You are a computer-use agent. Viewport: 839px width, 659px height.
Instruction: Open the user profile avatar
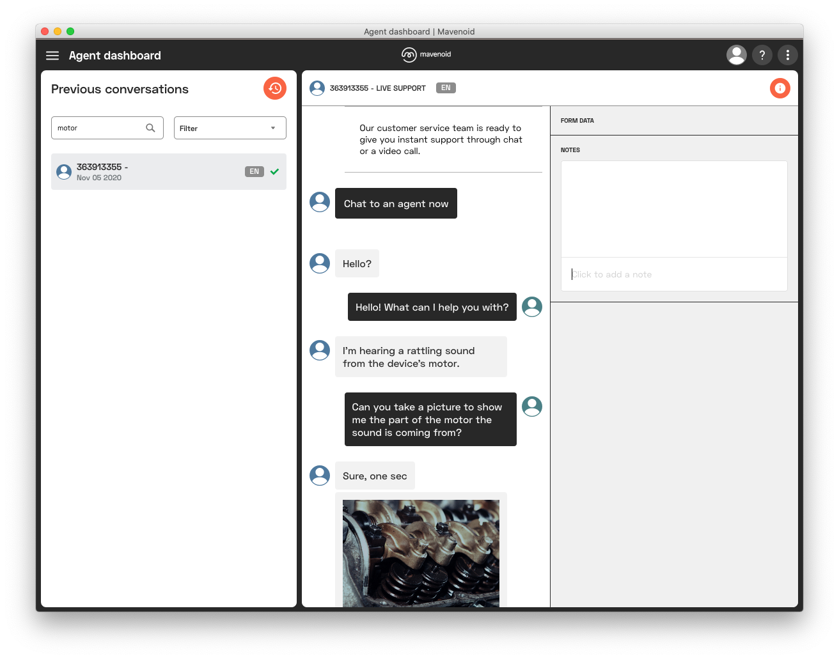coord(737,55)
